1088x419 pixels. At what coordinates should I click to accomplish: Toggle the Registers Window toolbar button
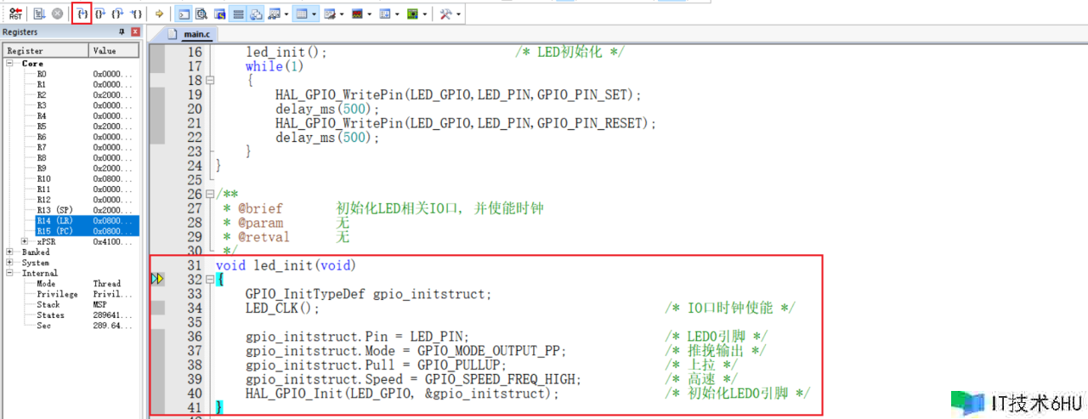click(x=239, y=14)
